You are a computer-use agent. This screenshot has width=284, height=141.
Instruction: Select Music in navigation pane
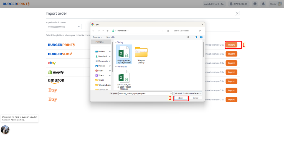tap(101, 71)
